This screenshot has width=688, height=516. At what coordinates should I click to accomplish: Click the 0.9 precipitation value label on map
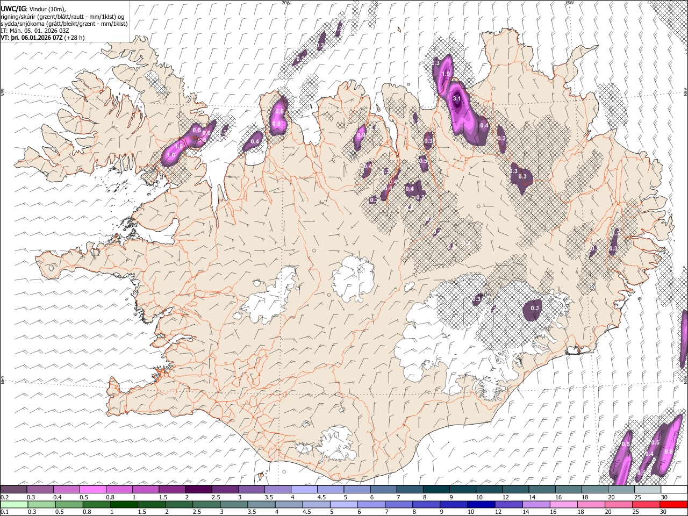pos(361,135)
